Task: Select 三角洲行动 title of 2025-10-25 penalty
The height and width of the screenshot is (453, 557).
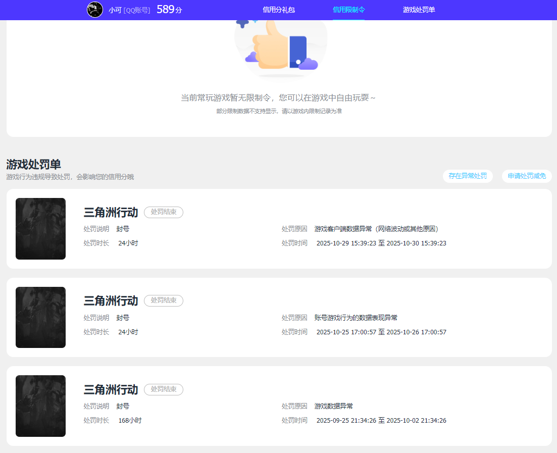Action: click(111, 300)
